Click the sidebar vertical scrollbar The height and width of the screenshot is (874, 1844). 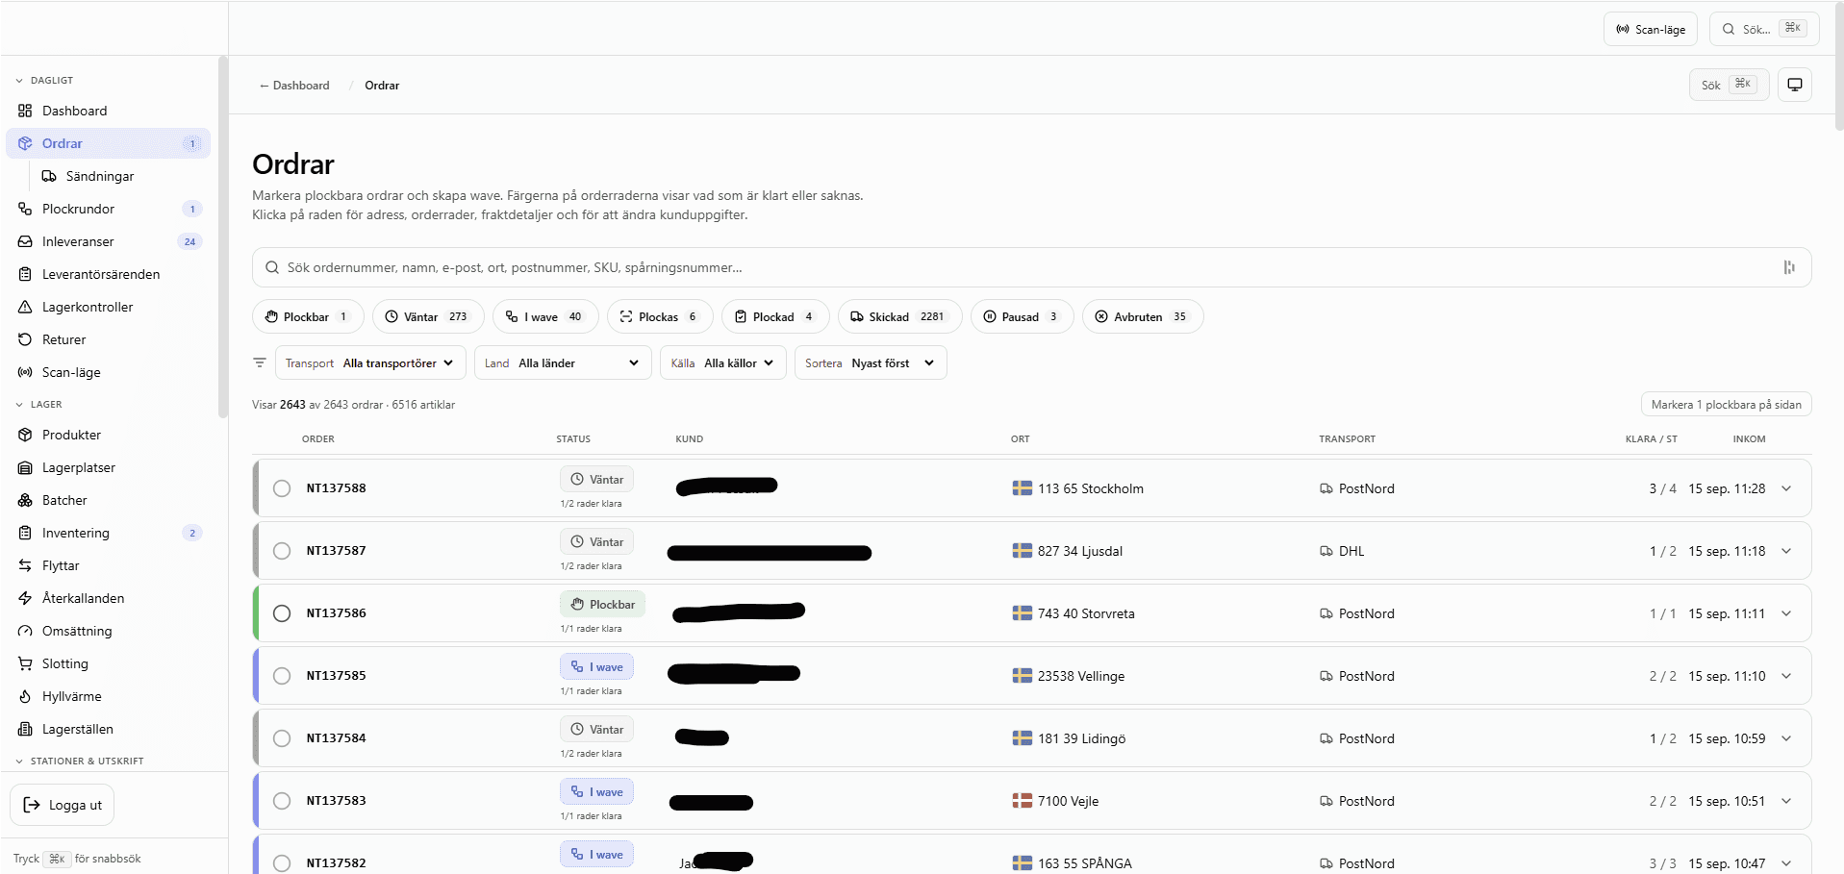(x=223, y=236)
